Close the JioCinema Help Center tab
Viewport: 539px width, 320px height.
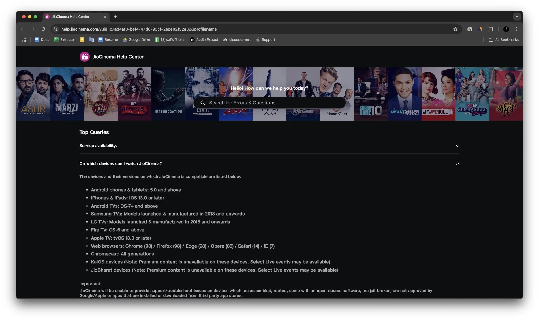point(105,17)
